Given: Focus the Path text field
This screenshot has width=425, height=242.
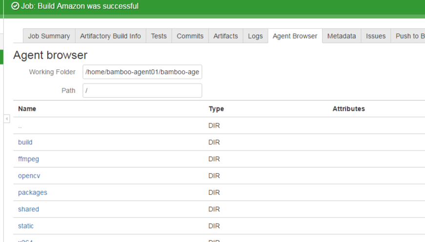Looking at the screenshot, I should 142,90.
